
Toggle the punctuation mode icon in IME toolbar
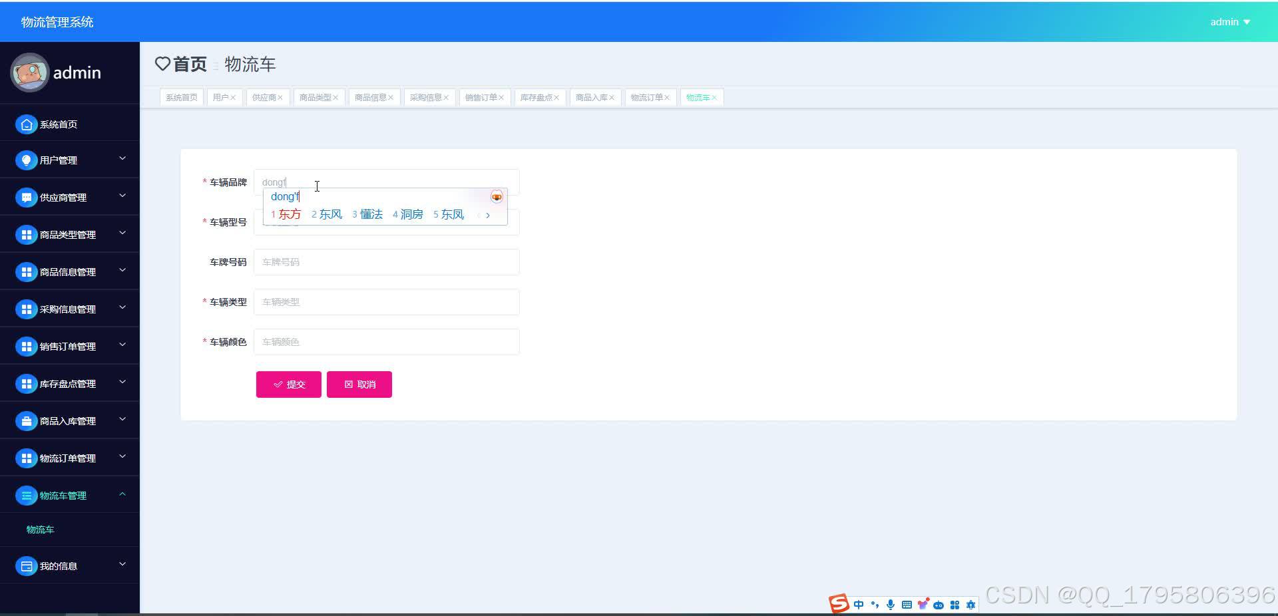[875, 605]
